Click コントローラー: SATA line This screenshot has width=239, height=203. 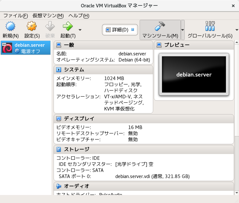tap(80, 170)
